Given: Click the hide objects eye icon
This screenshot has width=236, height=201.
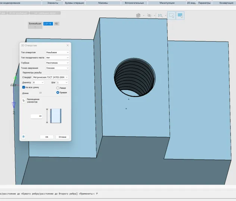Looking at the screenshot, I should (149, 15).
